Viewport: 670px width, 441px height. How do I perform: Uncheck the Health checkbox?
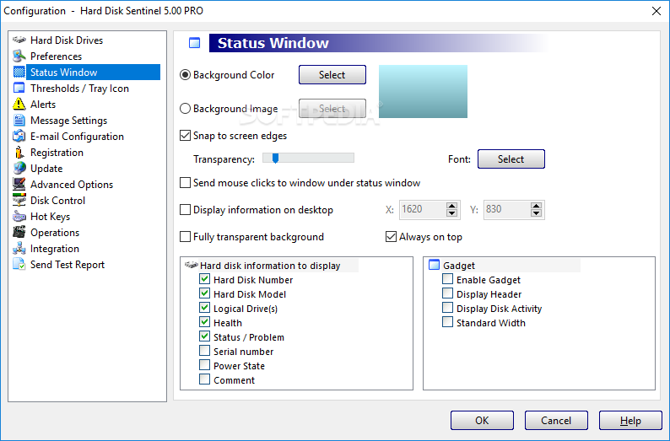(205, 322)
